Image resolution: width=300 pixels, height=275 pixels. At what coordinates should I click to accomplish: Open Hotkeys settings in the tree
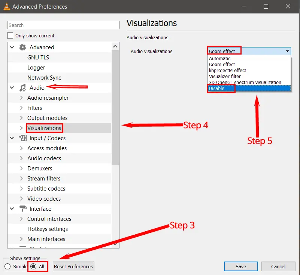click(48, 229)
